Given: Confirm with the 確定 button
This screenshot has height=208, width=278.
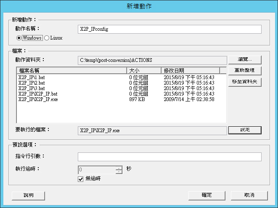Looking at the screenshot, I should pyautogui.click(x=206, y=195).
